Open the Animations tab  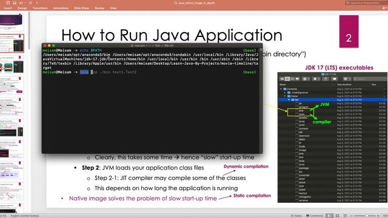61,8
